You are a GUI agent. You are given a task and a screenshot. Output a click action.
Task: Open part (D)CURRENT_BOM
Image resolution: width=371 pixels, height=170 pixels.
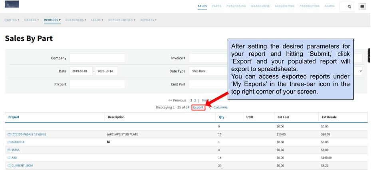[20, 166]
